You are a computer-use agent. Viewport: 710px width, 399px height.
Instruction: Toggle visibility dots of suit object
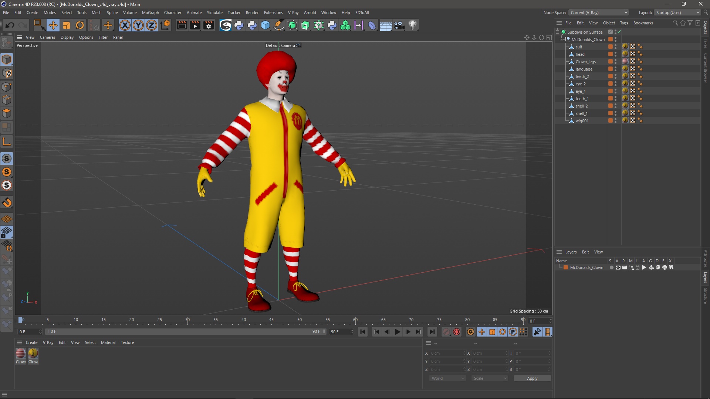pos(615,47)
